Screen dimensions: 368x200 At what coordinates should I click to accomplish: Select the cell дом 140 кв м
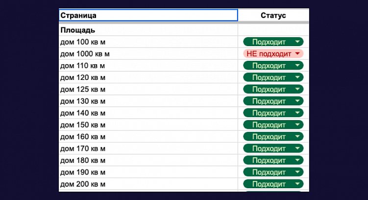point(148,113)
